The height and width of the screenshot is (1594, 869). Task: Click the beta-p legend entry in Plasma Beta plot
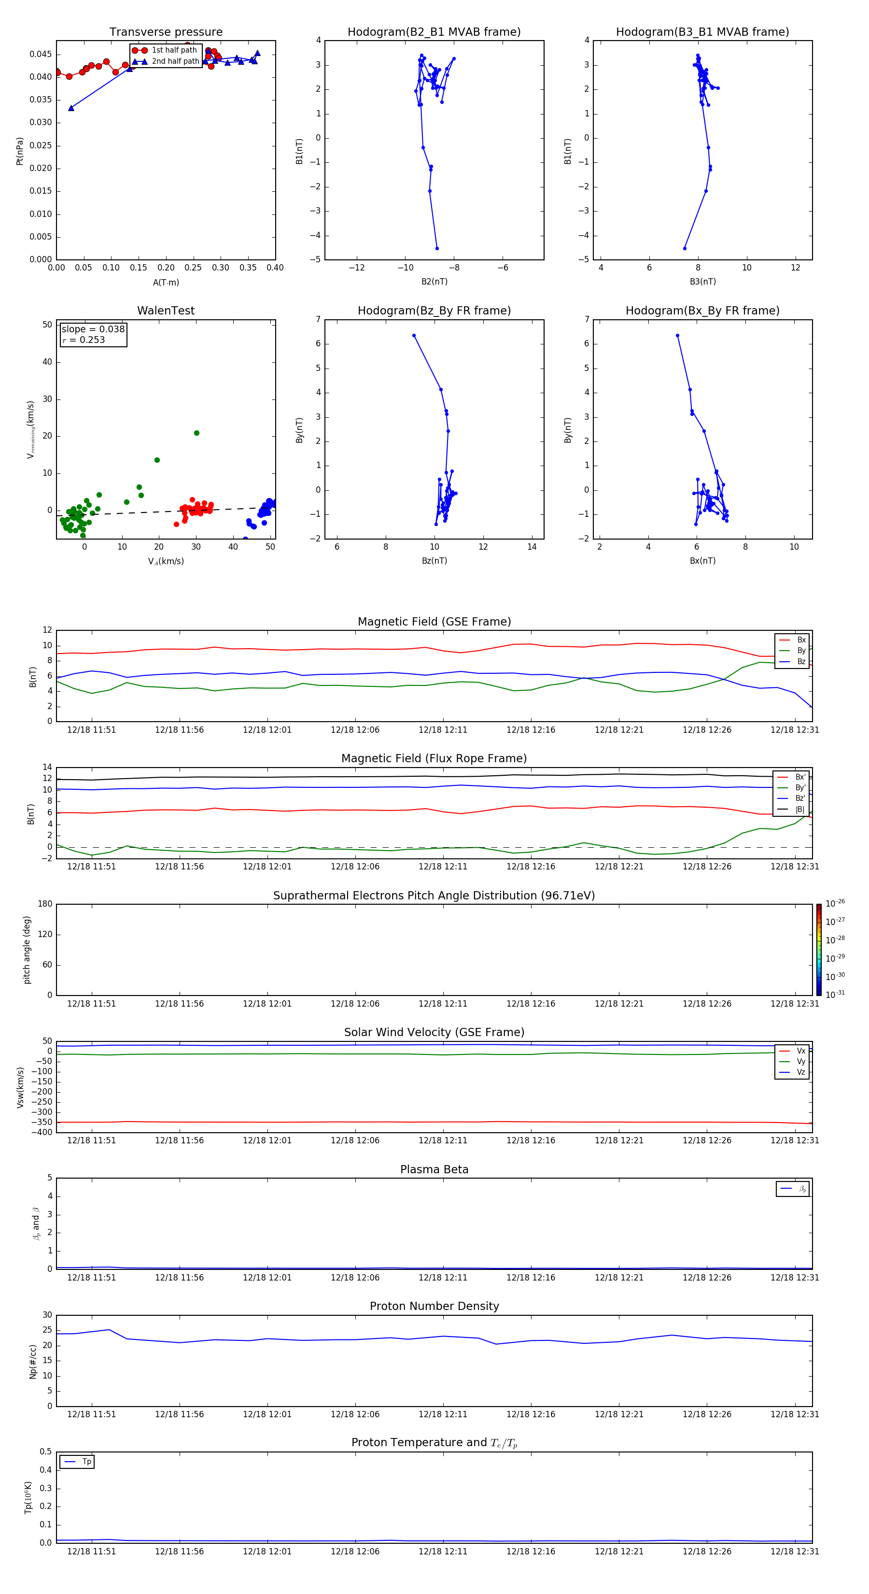coord(793,1189)
